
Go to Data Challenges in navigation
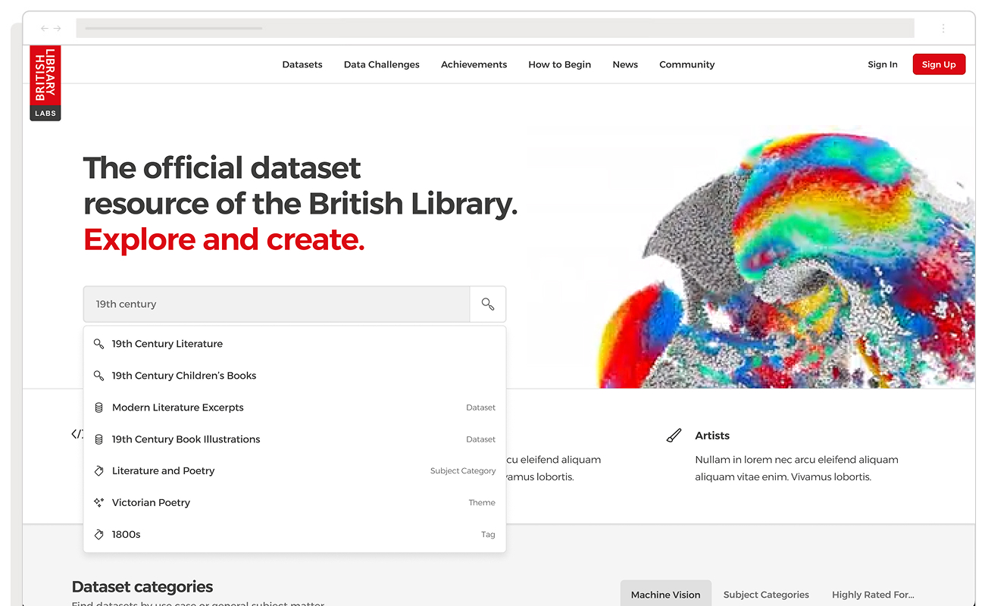pyautogui.click(x=381, y=64)
